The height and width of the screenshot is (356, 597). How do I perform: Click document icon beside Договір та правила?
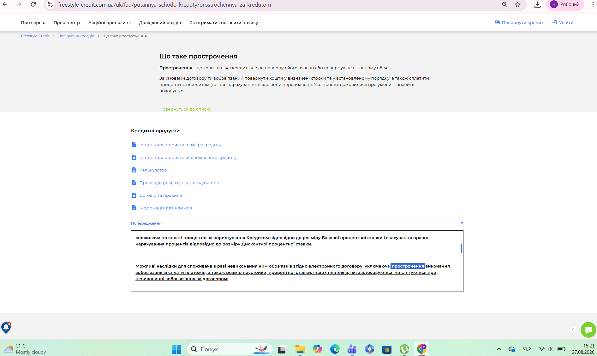(x=134, y=195)
